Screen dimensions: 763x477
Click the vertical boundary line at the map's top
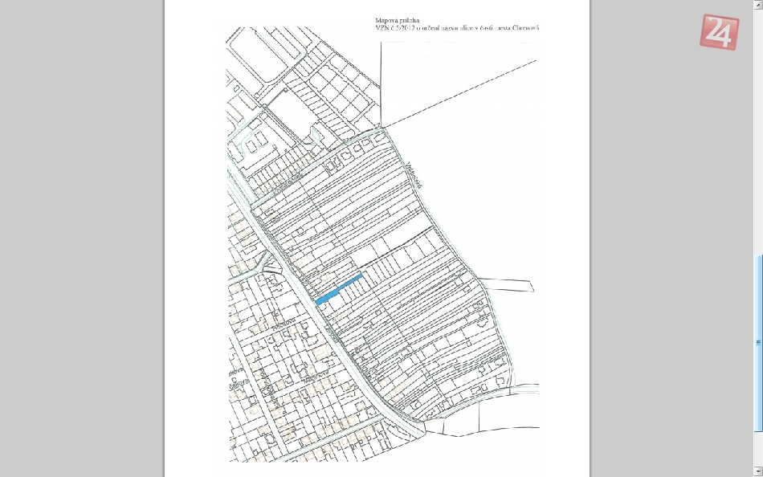[381, 80]
